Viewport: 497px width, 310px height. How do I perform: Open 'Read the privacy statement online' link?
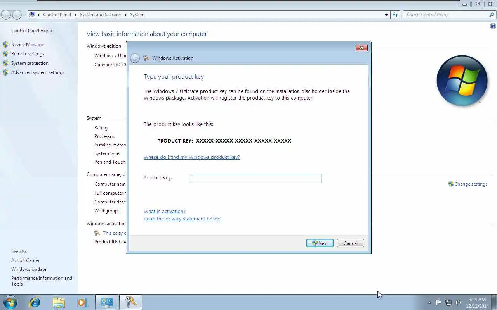pos(182,219)
